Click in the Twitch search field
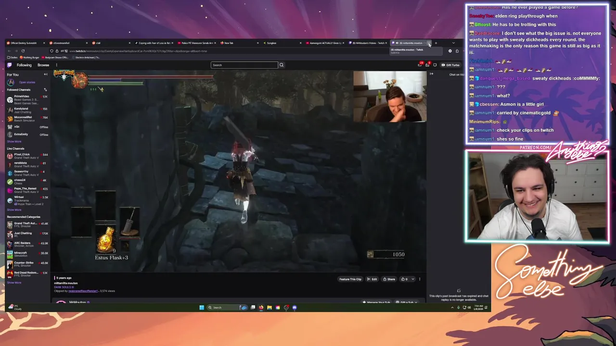 coord(244,65)
